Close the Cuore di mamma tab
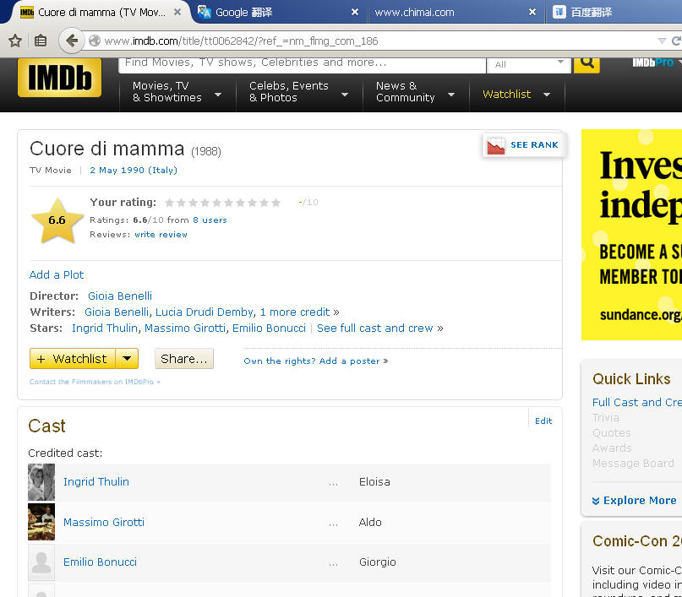The width and height of the screenshot is (682, 597). tap(177, 12)
